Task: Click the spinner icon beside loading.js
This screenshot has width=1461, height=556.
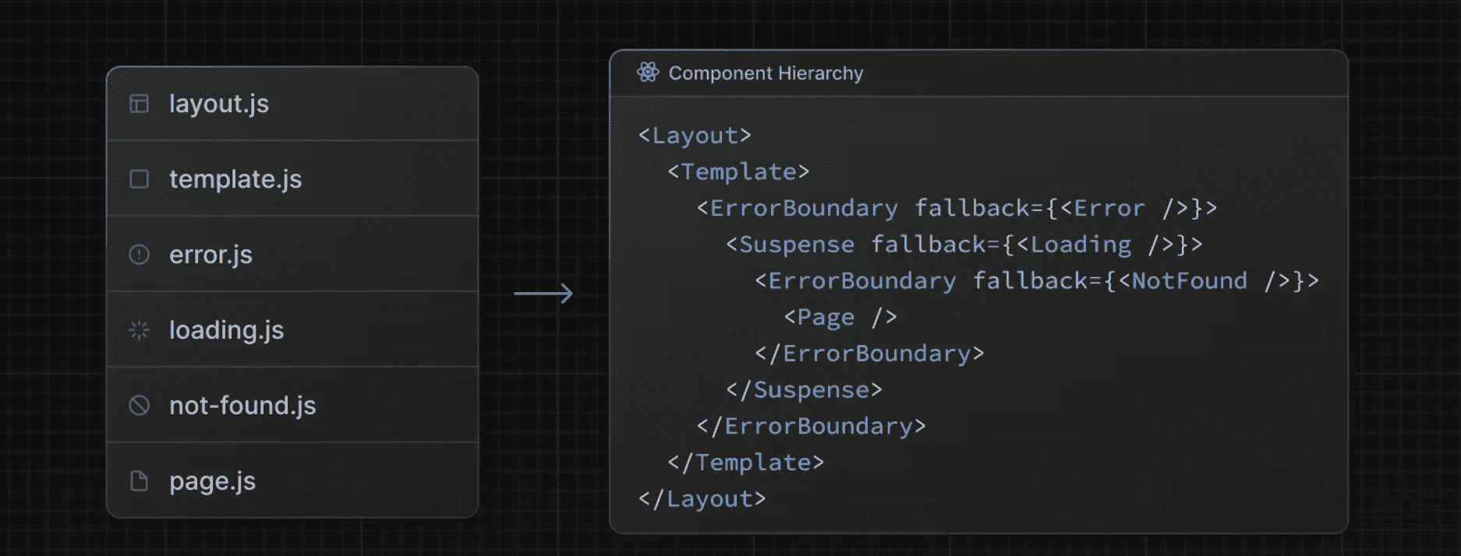Action: 139,330
